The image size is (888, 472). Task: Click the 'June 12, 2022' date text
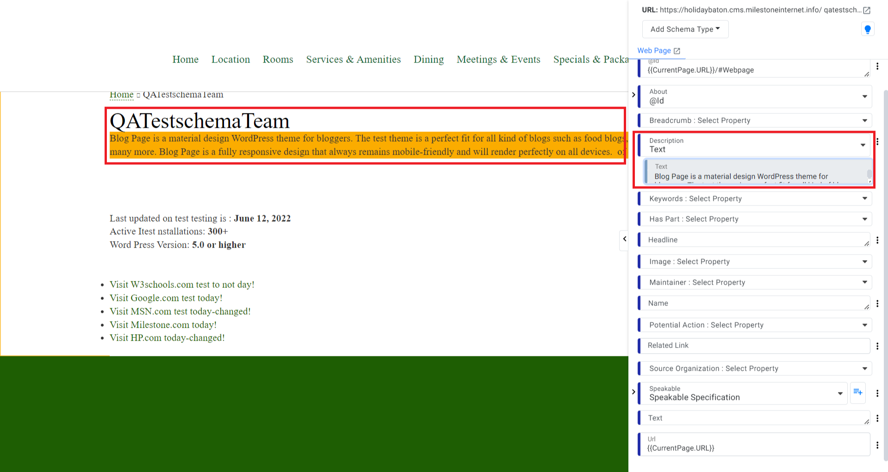262,218
